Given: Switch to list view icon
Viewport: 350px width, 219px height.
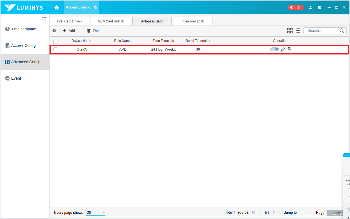Looking at the screenshot, I should click(298, 31).
